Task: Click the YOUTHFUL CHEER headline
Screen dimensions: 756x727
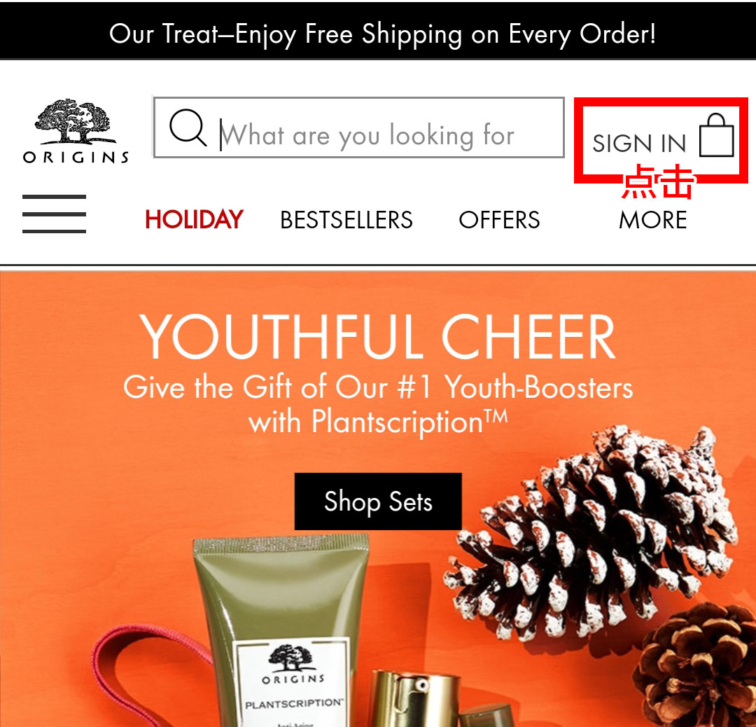Action: 377,336
